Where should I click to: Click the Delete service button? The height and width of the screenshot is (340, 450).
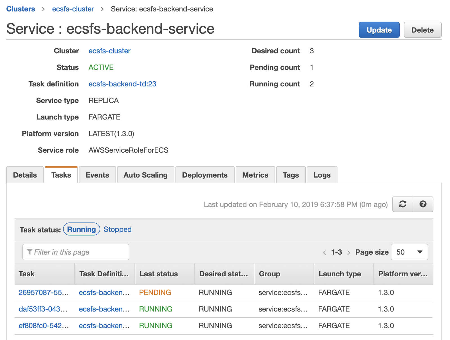click(x=422, y=30)
